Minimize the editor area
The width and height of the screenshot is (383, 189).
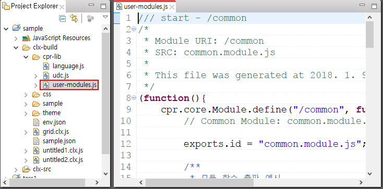[x=362, y=5]
